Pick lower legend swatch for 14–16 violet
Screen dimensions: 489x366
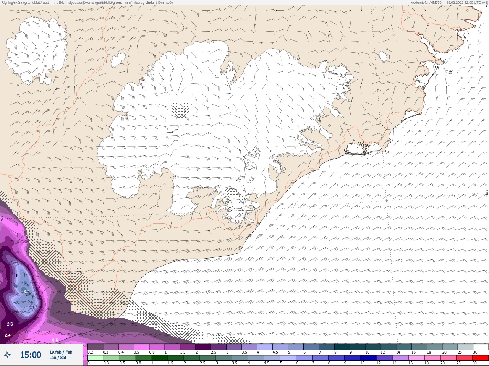[401, 358]
